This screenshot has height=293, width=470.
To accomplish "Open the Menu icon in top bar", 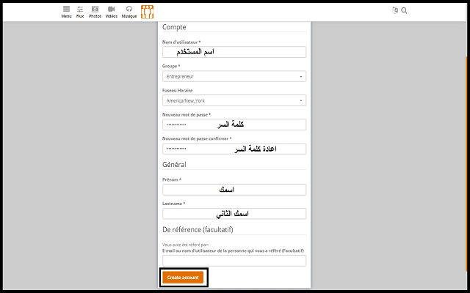I will tap(66, 12).
